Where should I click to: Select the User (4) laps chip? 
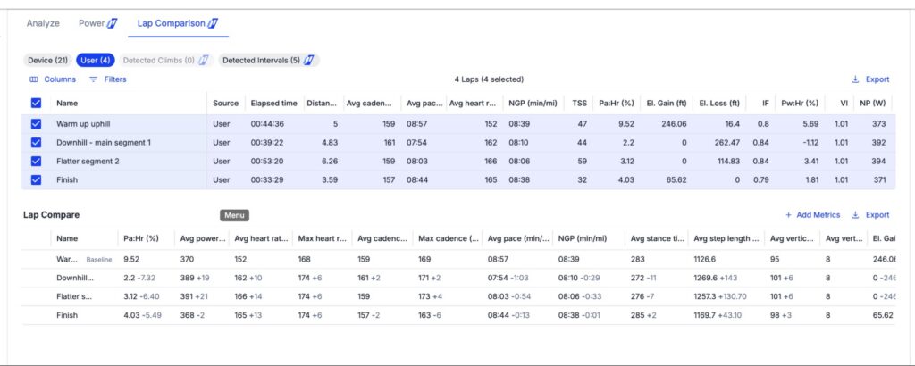pos(95,60)
